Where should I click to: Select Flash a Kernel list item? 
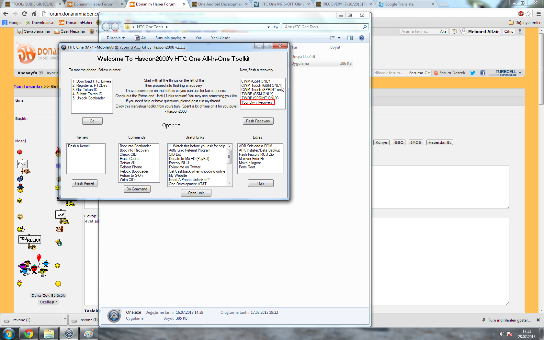[x=79, y=146]
